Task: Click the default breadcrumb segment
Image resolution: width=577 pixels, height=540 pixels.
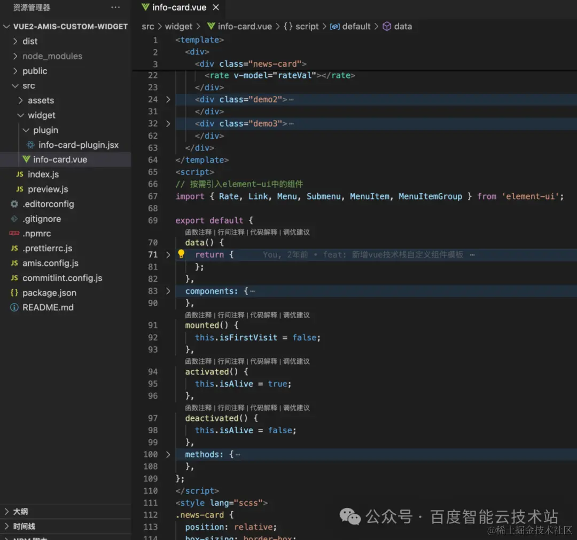Action: click(x=356, y=27)
